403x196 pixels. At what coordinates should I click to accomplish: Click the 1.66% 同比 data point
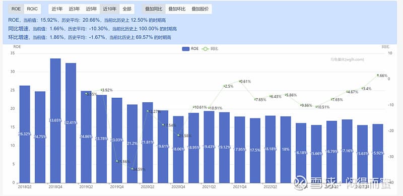(x=378, y=75)
